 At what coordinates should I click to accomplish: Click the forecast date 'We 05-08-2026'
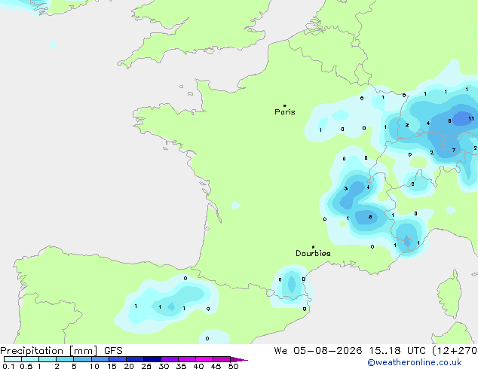coord(318,351)
